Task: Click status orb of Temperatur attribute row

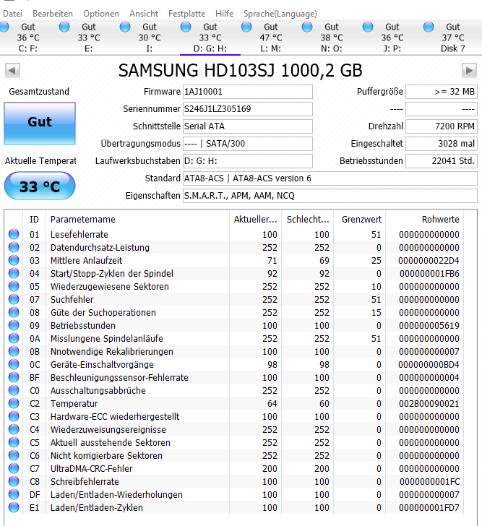Action: coord(14,404)
